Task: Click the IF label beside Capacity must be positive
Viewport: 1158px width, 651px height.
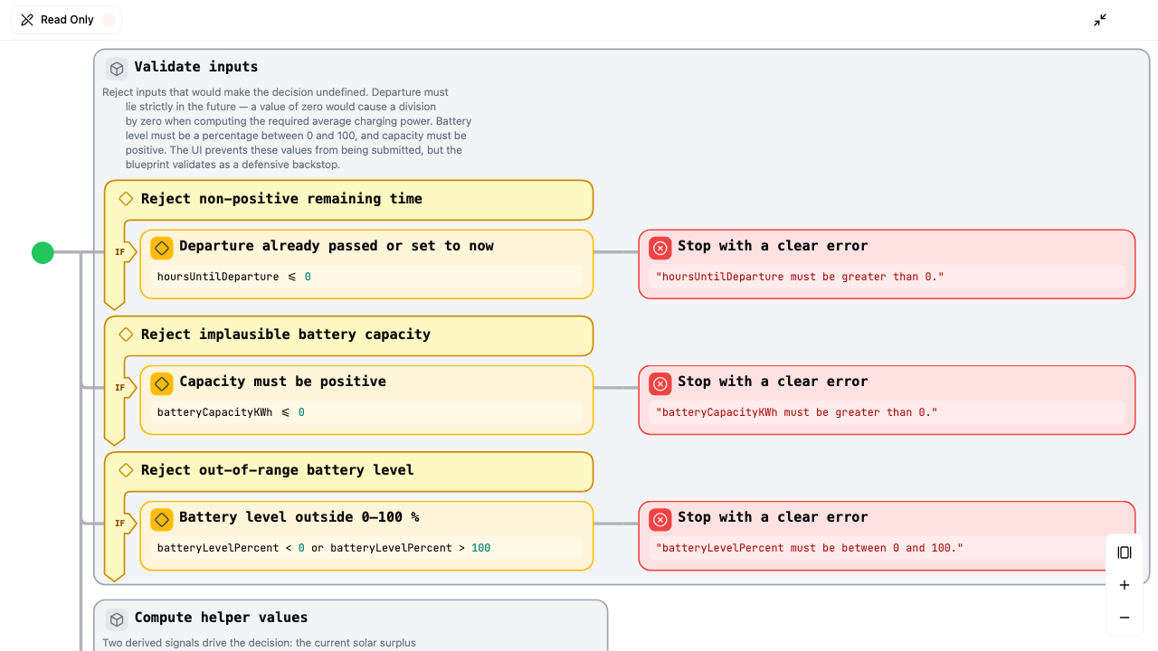Action: pos(119,388)
